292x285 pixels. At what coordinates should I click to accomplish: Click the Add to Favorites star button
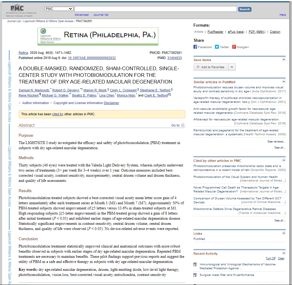click(x=211, y=67)
